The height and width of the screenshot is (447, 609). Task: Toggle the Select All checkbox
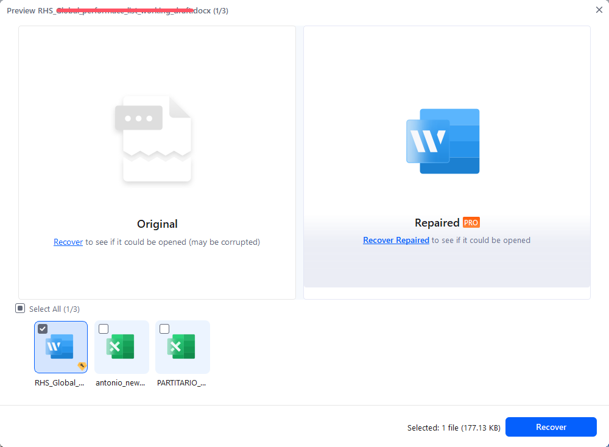click(20, 308)
